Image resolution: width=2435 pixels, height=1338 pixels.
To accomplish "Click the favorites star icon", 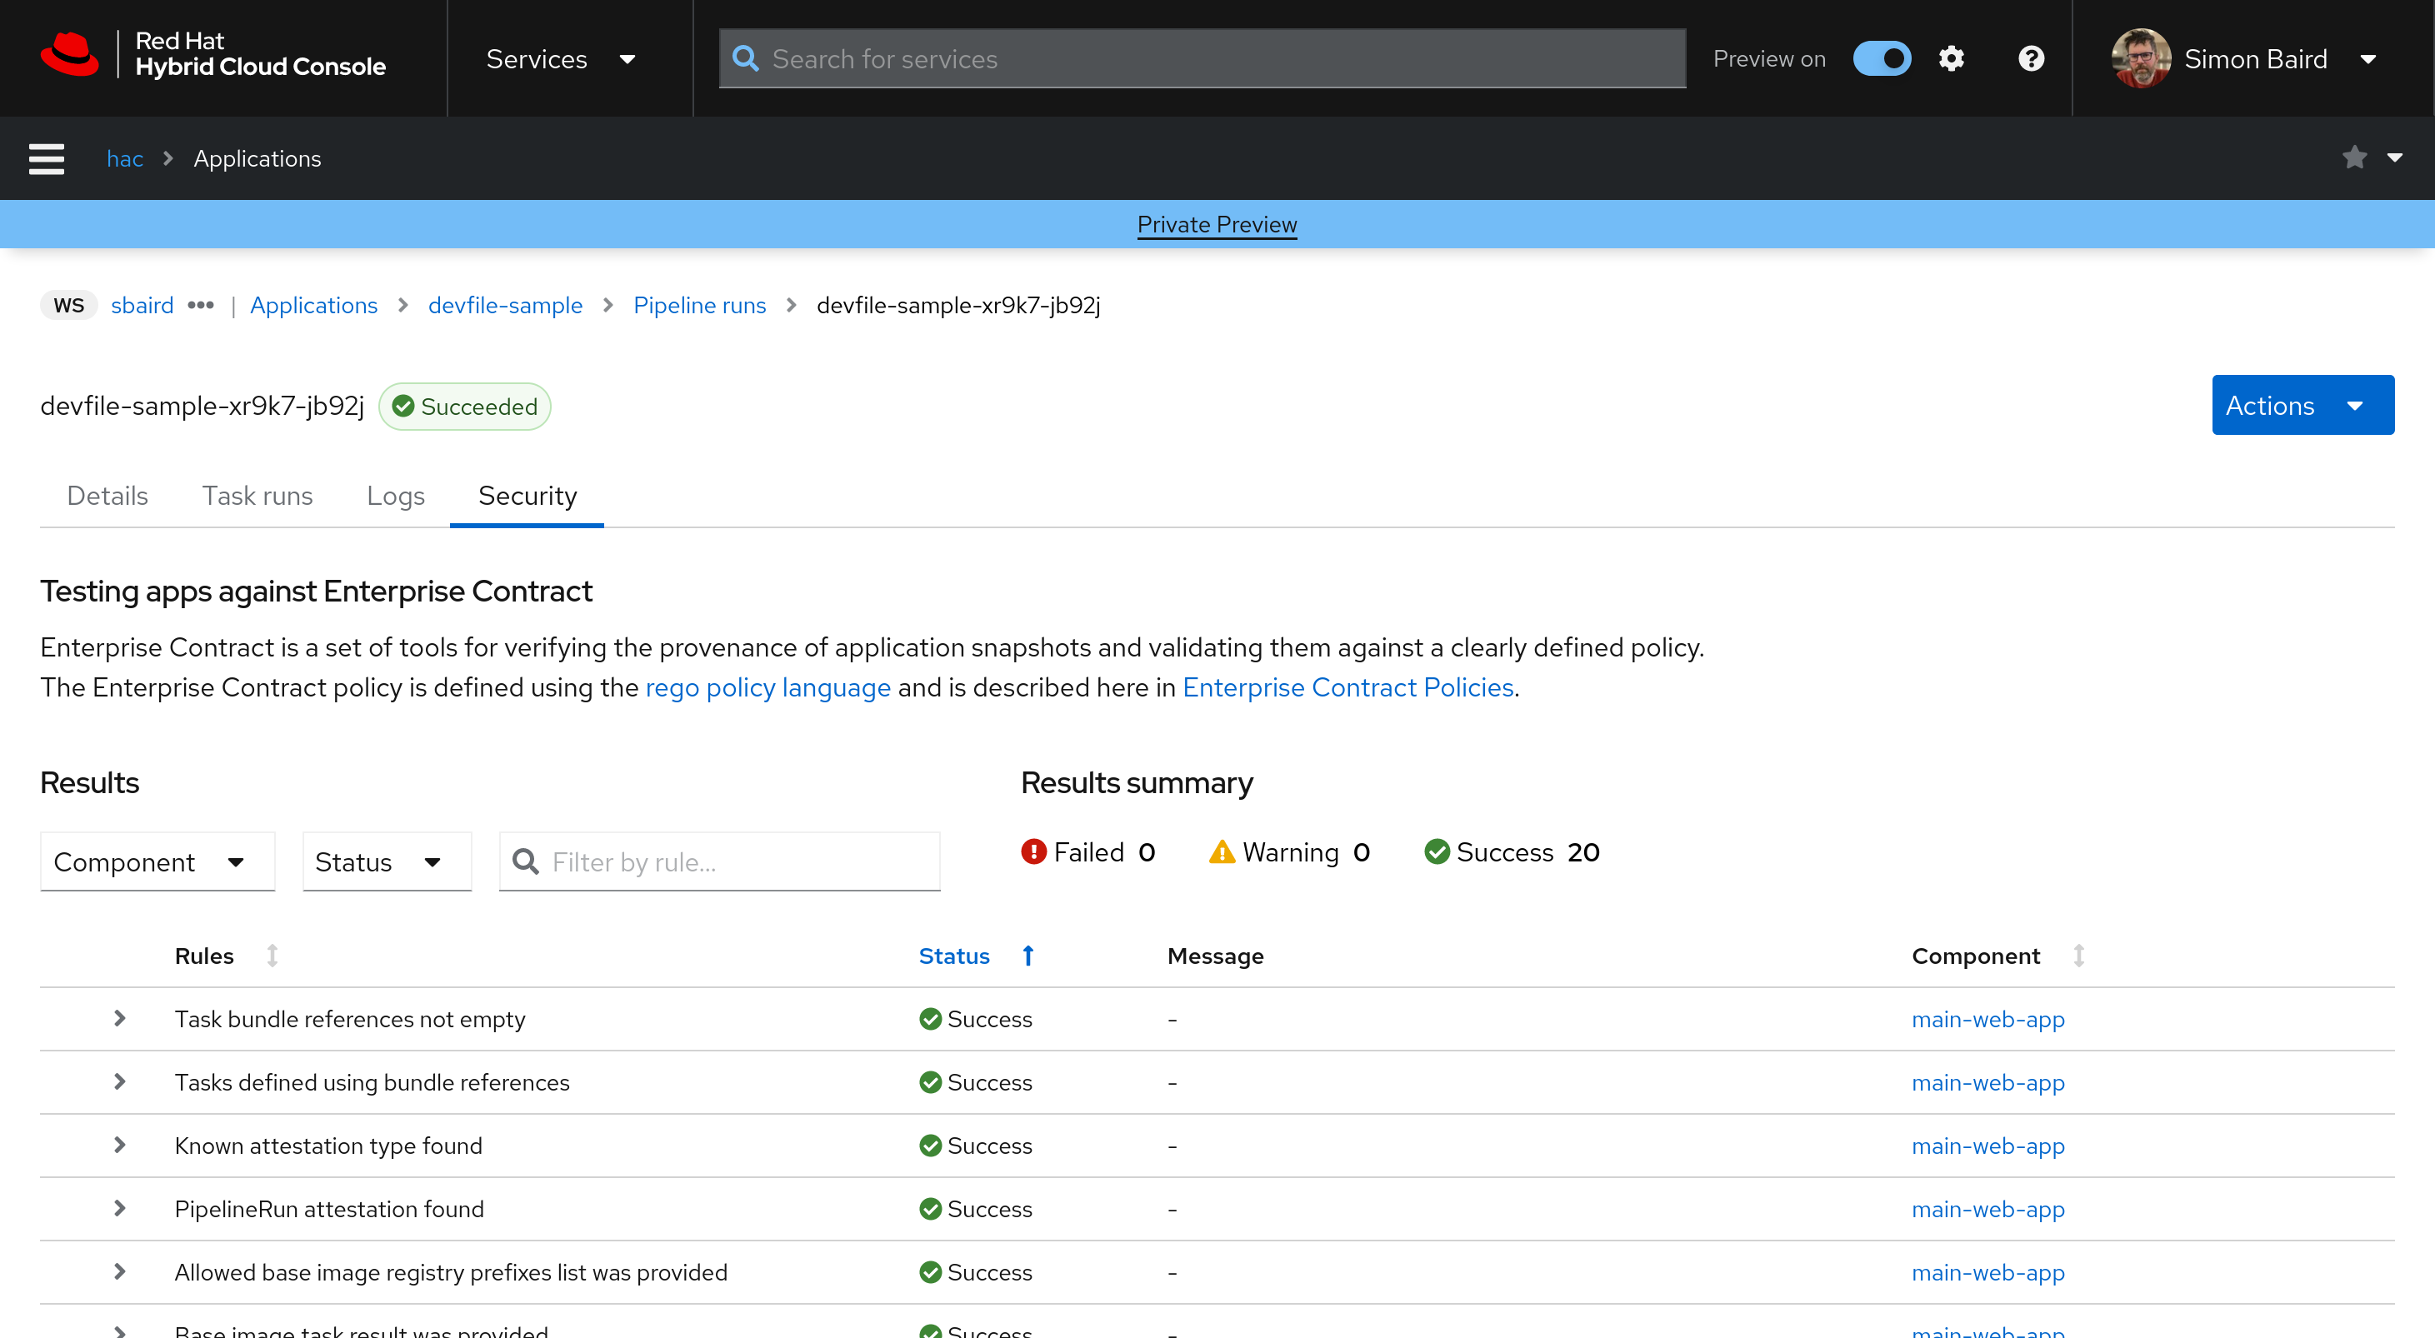I will (x=2355, y=157).
